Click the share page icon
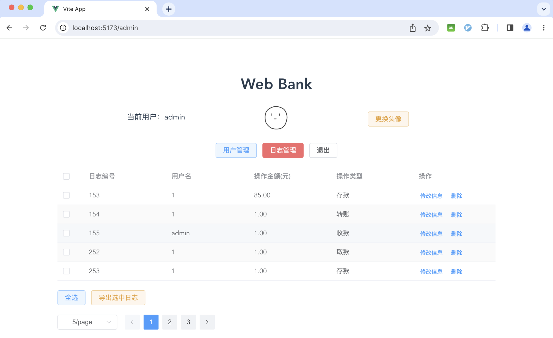This screenshot has width=553, height=338. (412, 28)
